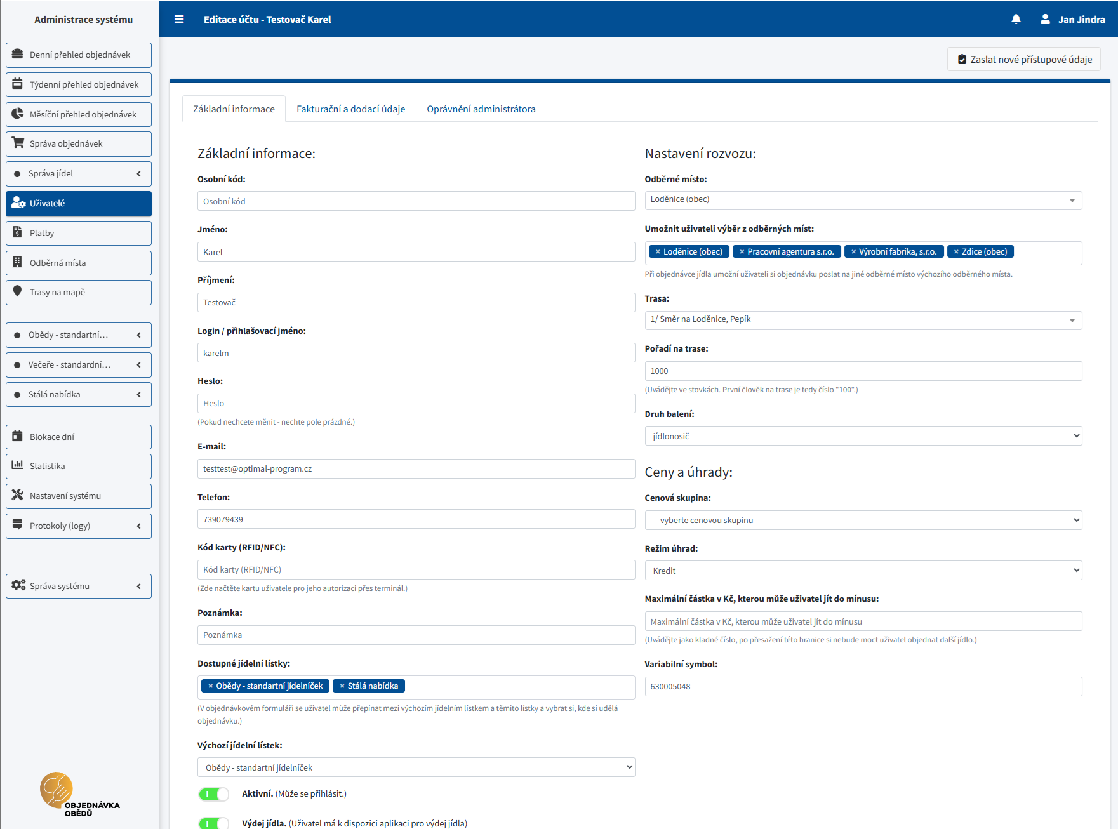This screenshot has width=1118, height=829.
Task: Switch to Oprávnění administrátora tab
Action: pos(481,109)
